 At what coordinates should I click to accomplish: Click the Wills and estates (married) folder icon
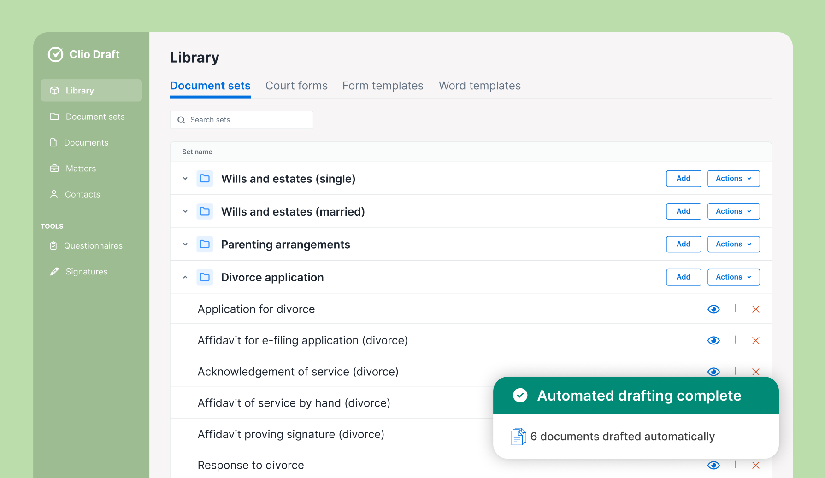pos(205,211)
